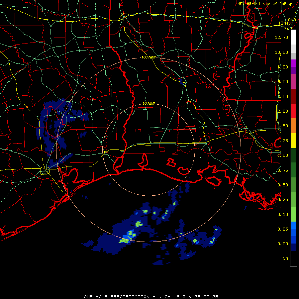Select the bright red swatch beside 2.00
The height and width of the screenshot is (299, 299).
tap(293, 111)
